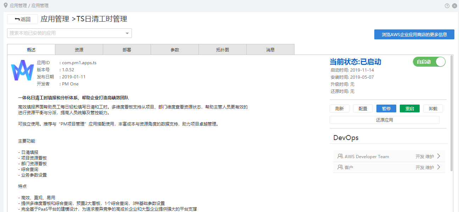The width and height of the screenshot is (459, 212).
Task: Click the AWS Developer Team users icon
Action: (340, 156)
